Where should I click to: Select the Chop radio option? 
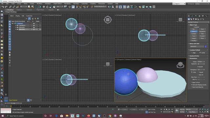pyautogui.click(x=192, y=72)
